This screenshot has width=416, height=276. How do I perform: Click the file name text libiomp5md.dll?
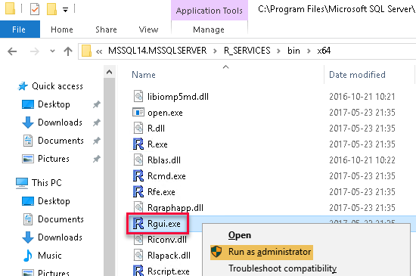coord(178,97)
